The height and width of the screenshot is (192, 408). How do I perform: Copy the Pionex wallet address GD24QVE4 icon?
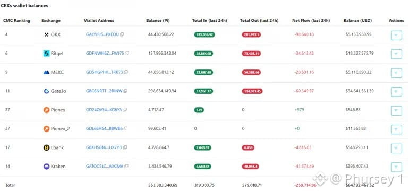tap(125, 110)
